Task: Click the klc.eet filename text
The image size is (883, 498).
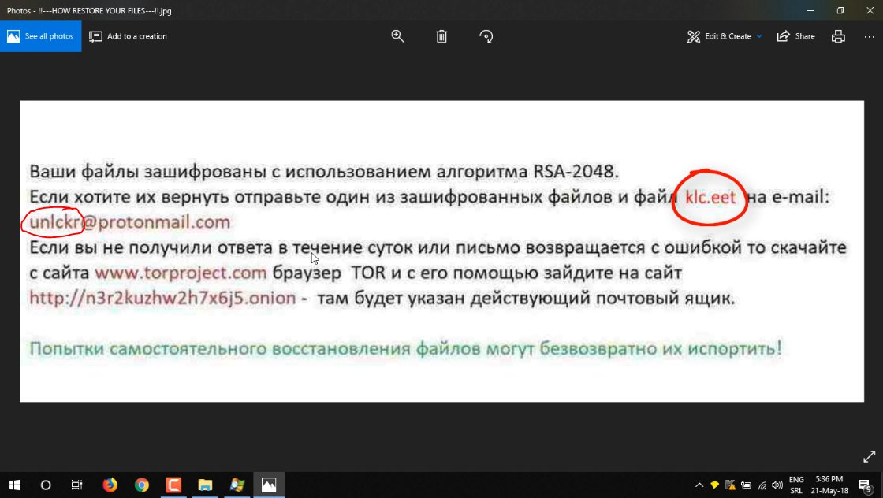Action: pos(710,198)
